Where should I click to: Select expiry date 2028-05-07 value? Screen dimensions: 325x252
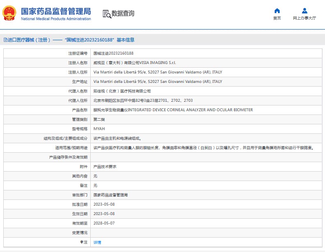(104, 223)
